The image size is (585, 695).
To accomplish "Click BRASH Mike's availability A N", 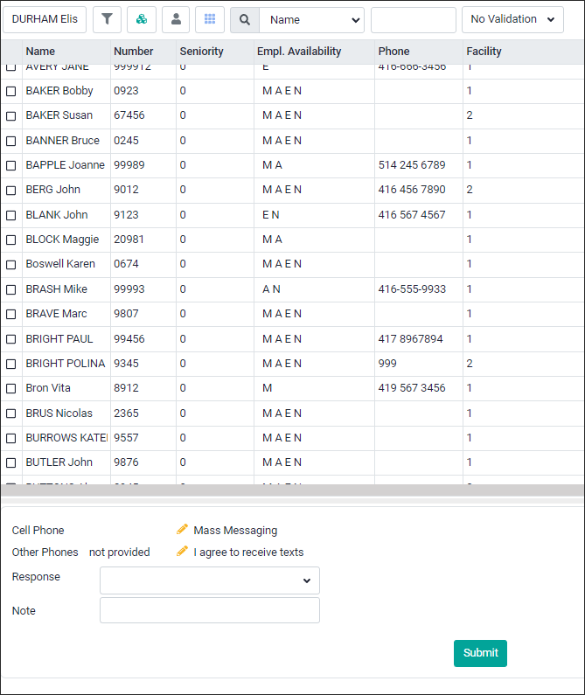I will (271, 289).
